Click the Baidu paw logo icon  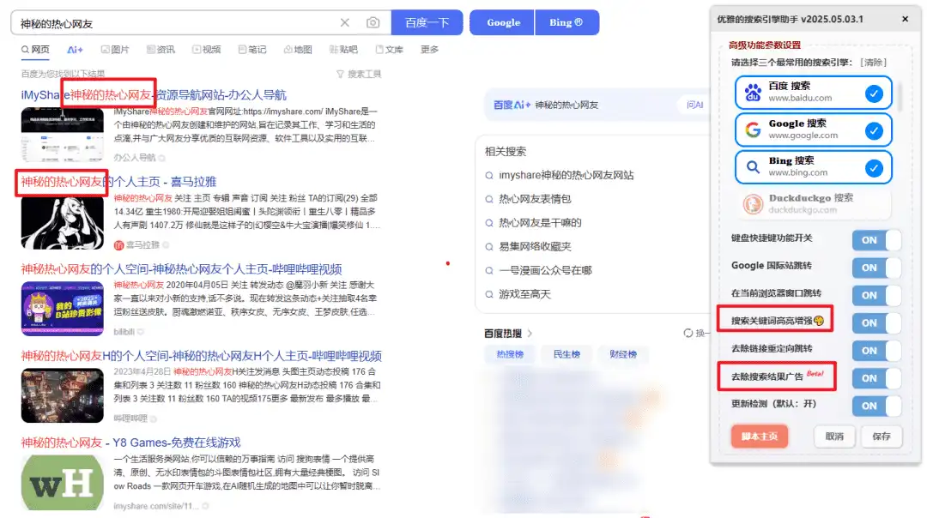coord(753,92)
